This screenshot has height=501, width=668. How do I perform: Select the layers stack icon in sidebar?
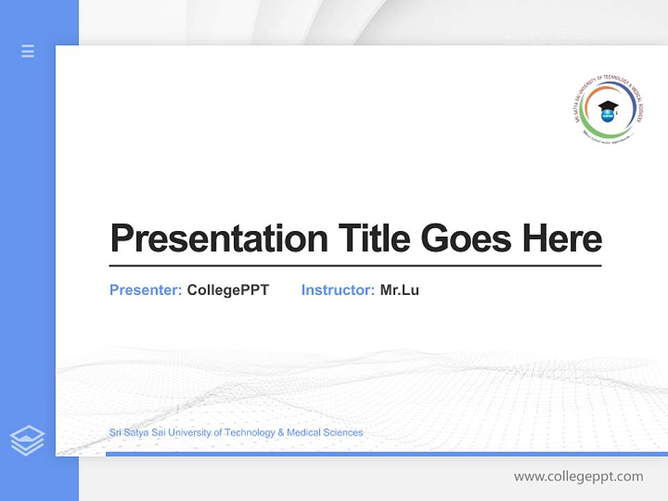tap(27, 438)
